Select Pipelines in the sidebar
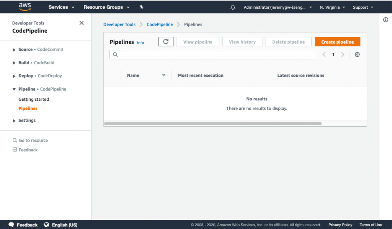Viewport: 392px width, 229px height. coord(28,108)
